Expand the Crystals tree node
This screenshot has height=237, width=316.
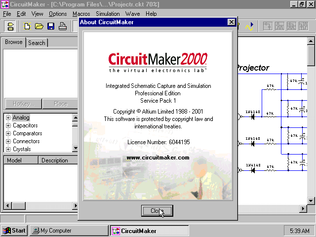[x=8, y=149]
